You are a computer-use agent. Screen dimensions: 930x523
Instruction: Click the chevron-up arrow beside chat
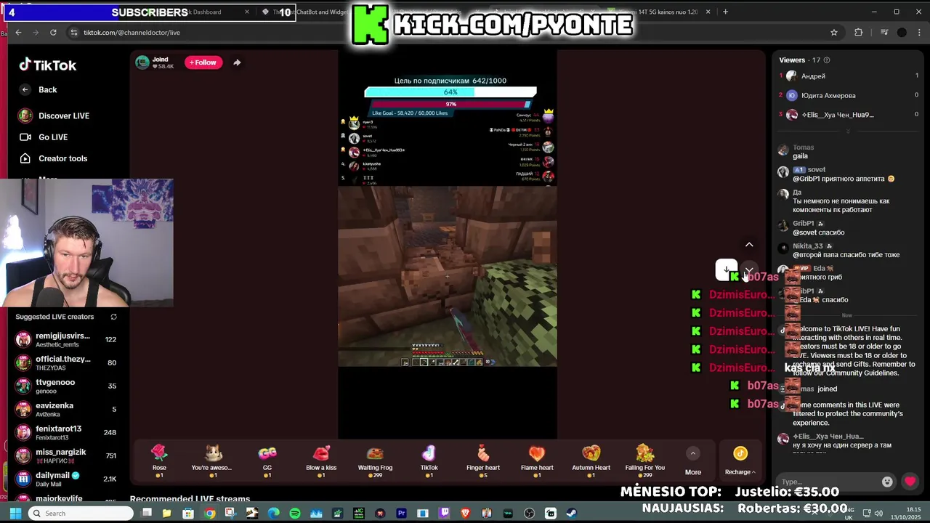tap(749, 245)
